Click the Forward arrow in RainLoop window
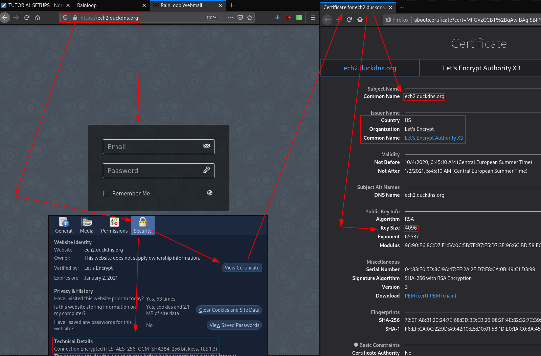Viewport: 541px width, 356px height. [16, 18]
